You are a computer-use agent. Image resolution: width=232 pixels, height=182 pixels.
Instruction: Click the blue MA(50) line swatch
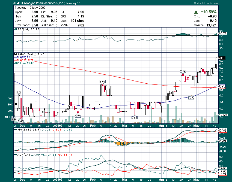(x=16, y=57)
